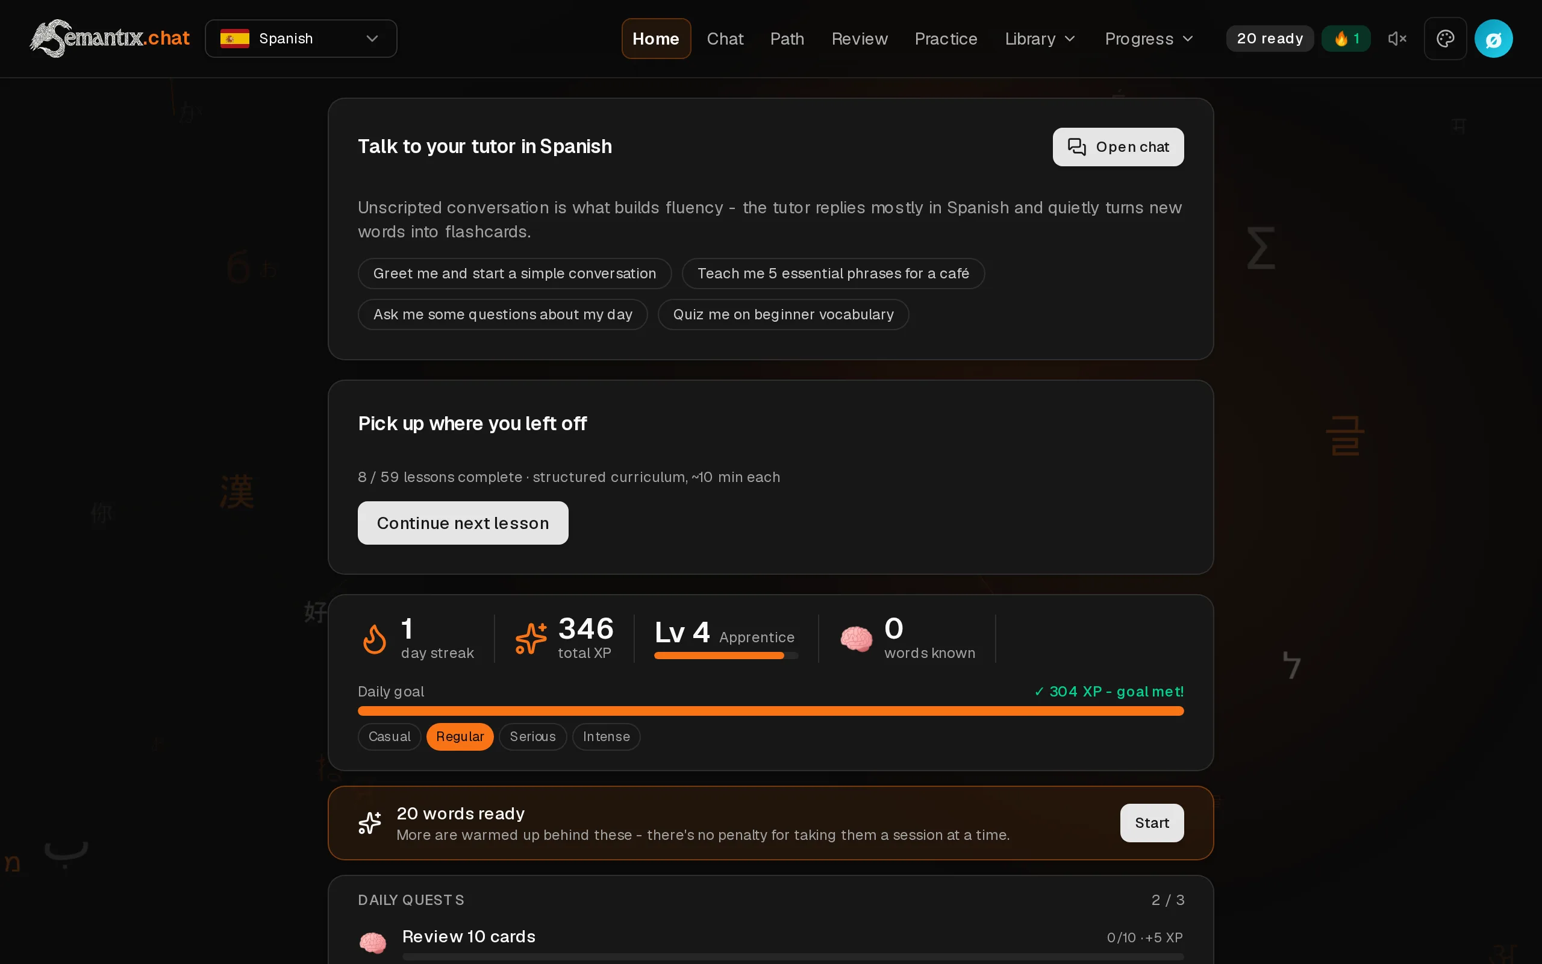Click the flame streak badge showing 1
This screenshot has height=964, width=1542.
tap(1346, 39)
